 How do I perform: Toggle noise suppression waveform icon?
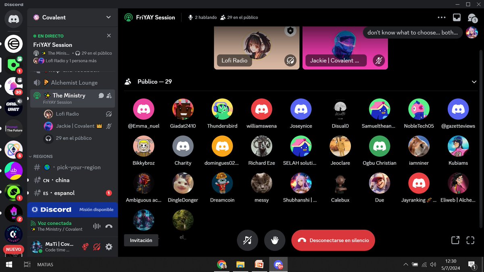[x=97, y=226]
